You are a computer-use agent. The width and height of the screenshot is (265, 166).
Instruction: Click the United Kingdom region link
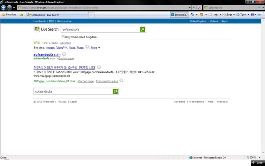pyautogui.click(x=198, y=21)
